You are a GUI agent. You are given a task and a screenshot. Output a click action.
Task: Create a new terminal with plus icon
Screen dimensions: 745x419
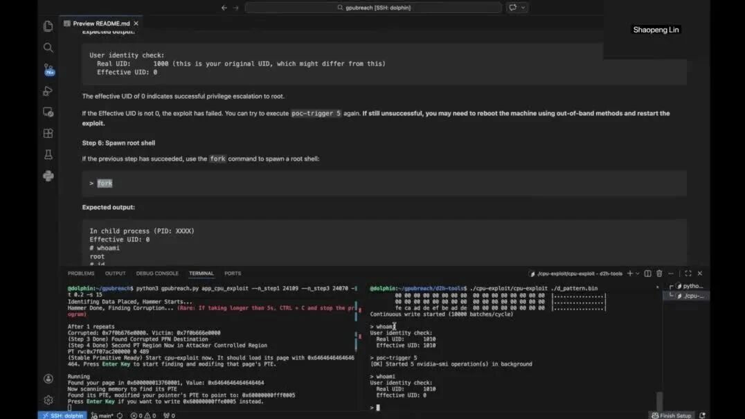pyautogui.click(x=630, y=273)
